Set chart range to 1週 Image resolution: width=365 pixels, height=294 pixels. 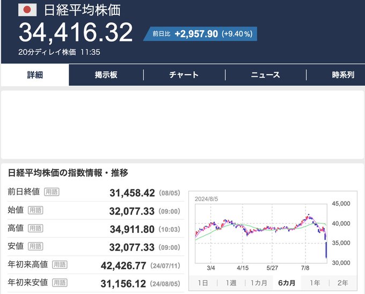pos(231,283)
